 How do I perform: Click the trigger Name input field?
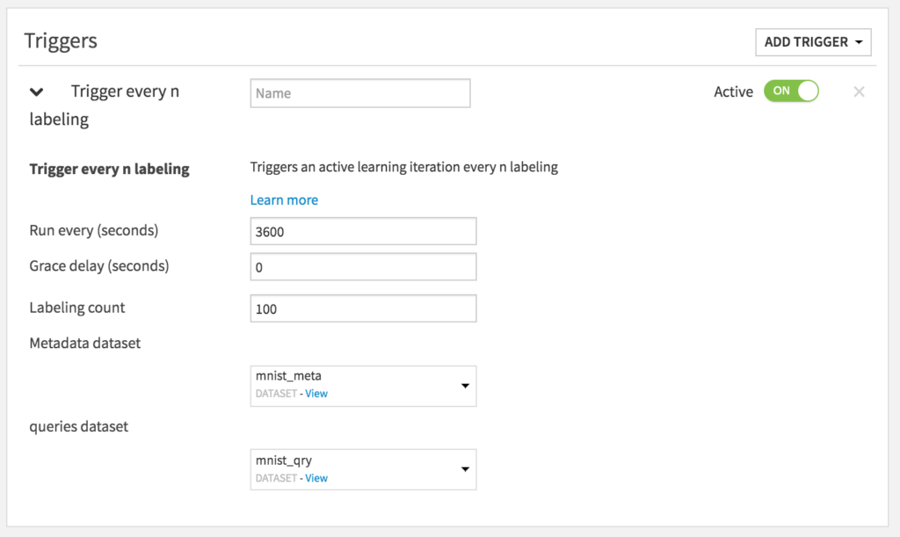coord(360,93)
